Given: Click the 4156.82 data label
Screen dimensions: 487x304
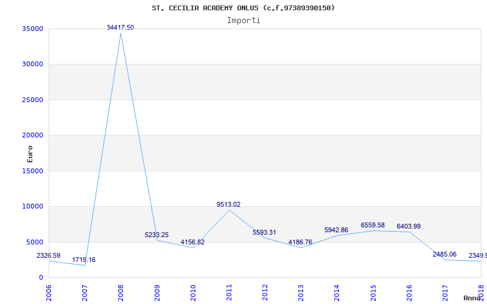Looking at the screenshot, I should pos(192,242).
